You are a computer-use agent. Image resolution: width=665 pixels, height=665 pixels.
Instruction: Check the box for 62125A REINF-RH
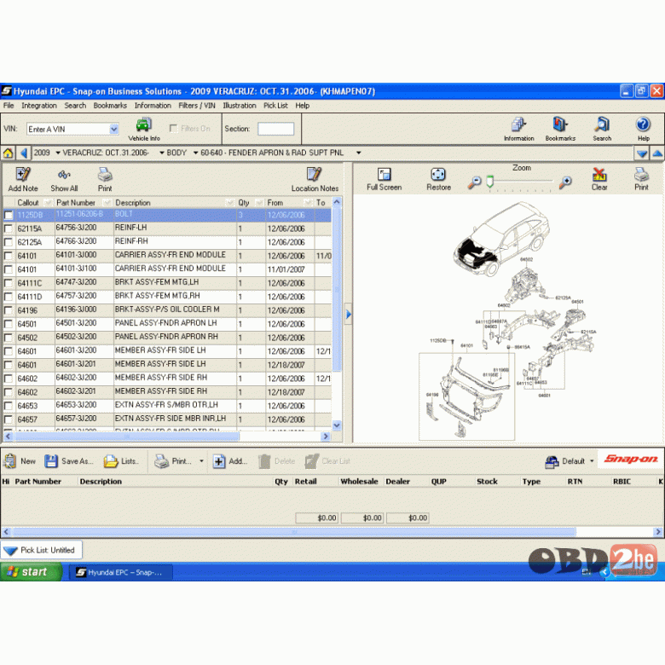coord(9,242)
